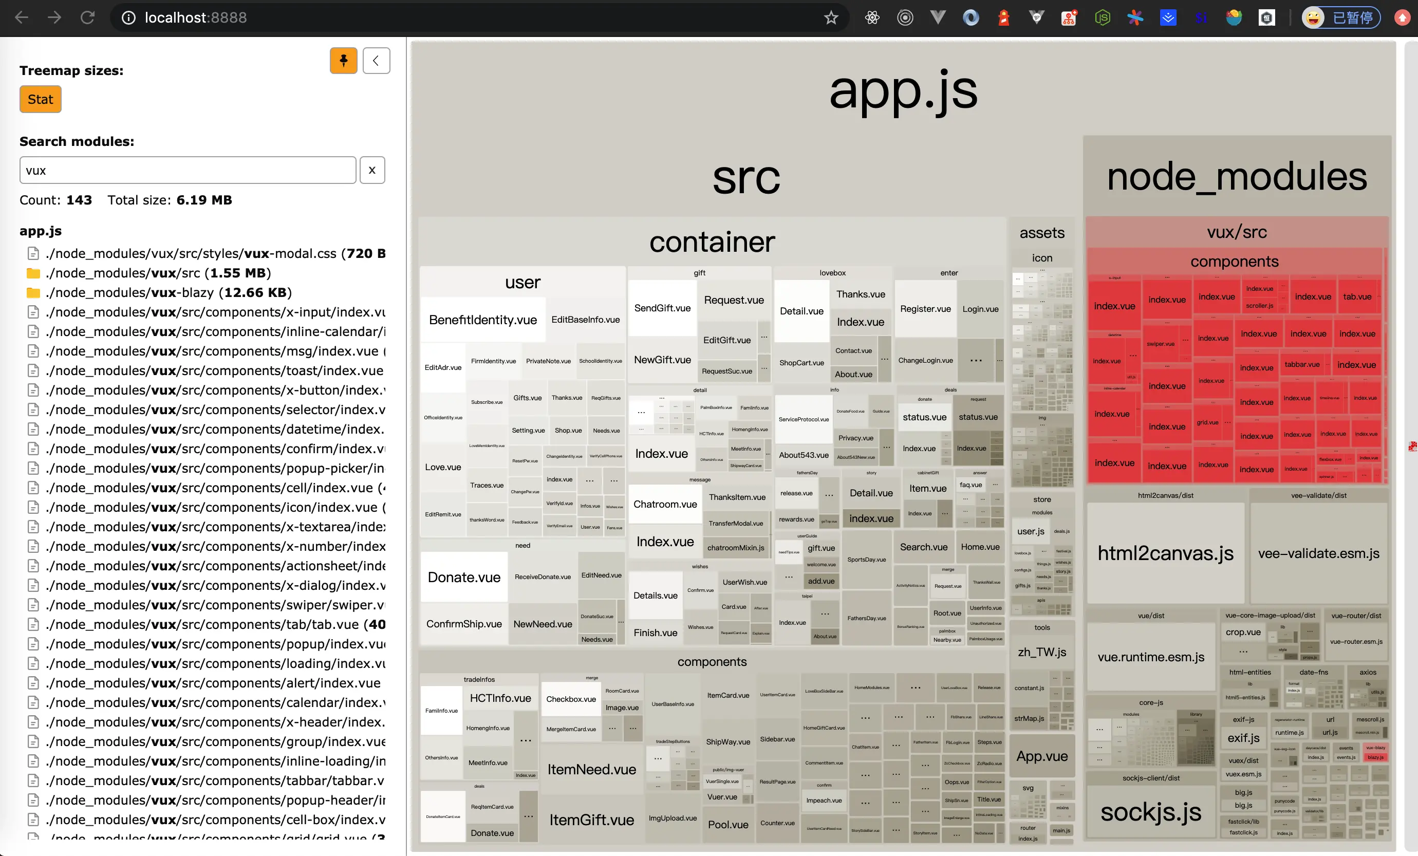Select the red vux/src treemap group header
This screenshot has width=1418, height=856.
tap(1236, 232)
